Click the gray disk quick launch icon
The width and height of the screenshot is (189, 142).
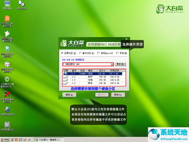click(x=29, y=140)
